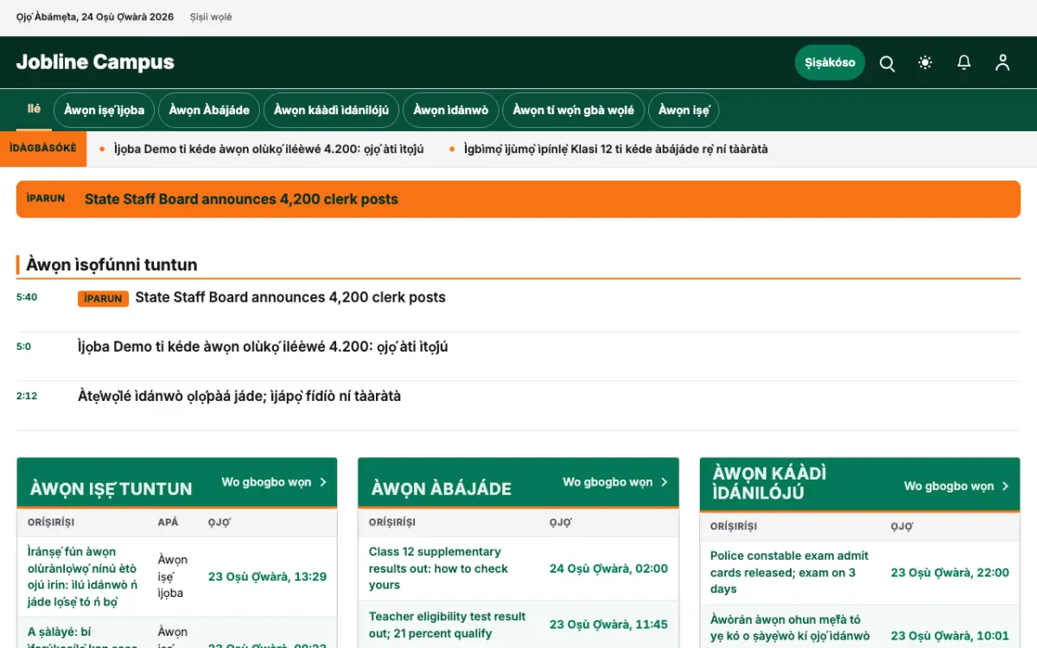Open the Àwọn iṣẹ́ ìjọba tab
This screenshot has height=648, width=1037.
[105, 110]
